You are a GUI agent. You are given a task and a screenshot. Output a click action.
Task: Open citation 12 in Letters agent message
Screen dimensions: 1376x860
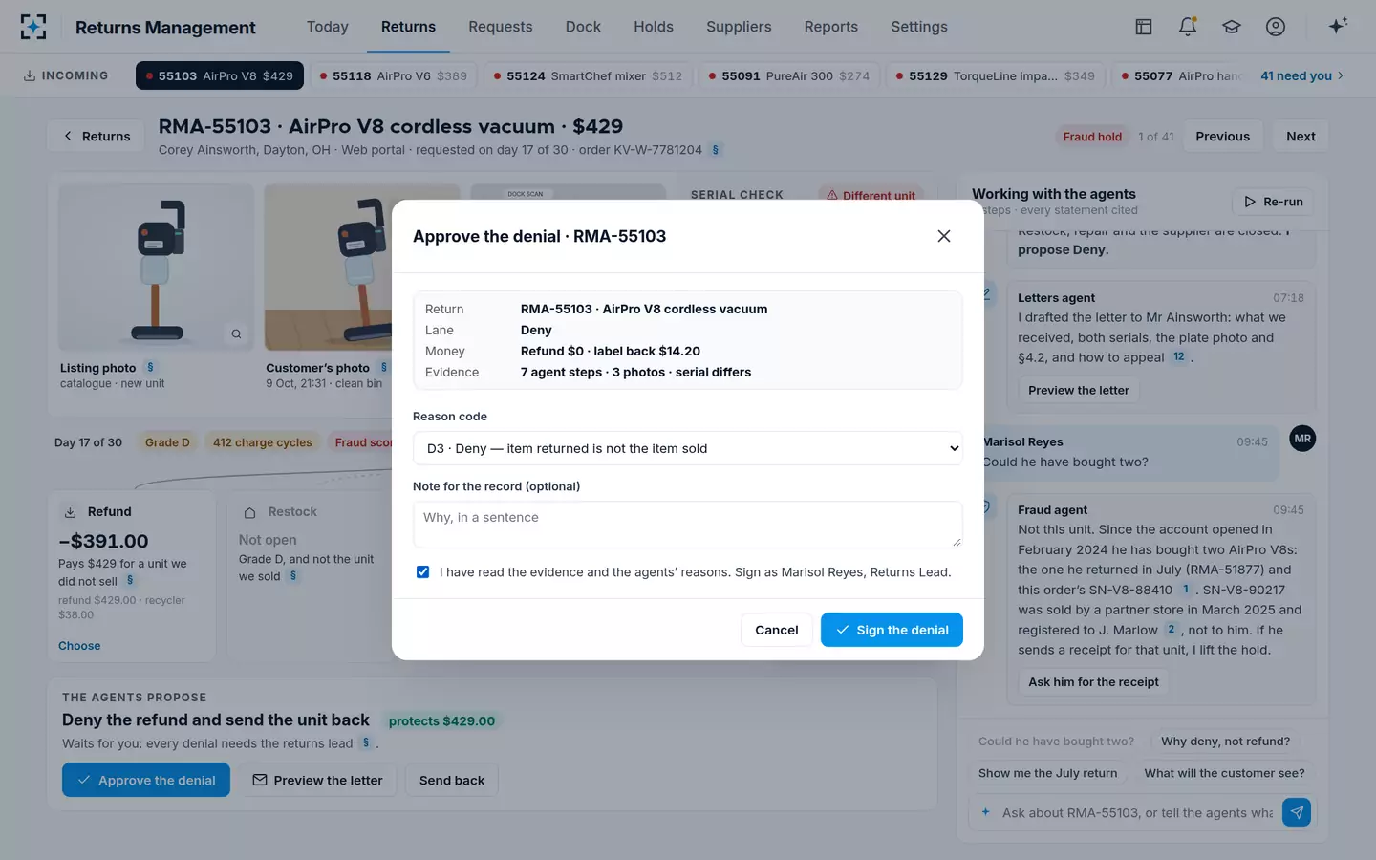click(x=1179, y=357)
